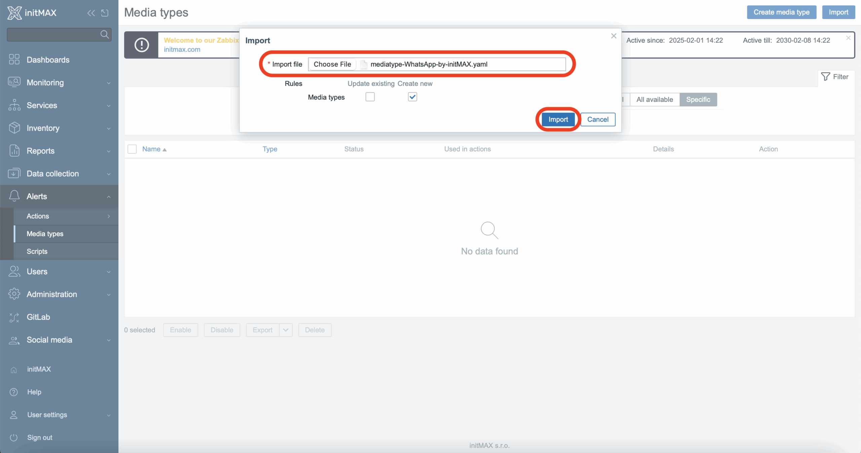Click the blue Import button in dialog
The height and width of the screenshot is (453, 861).
click(558, 119)
